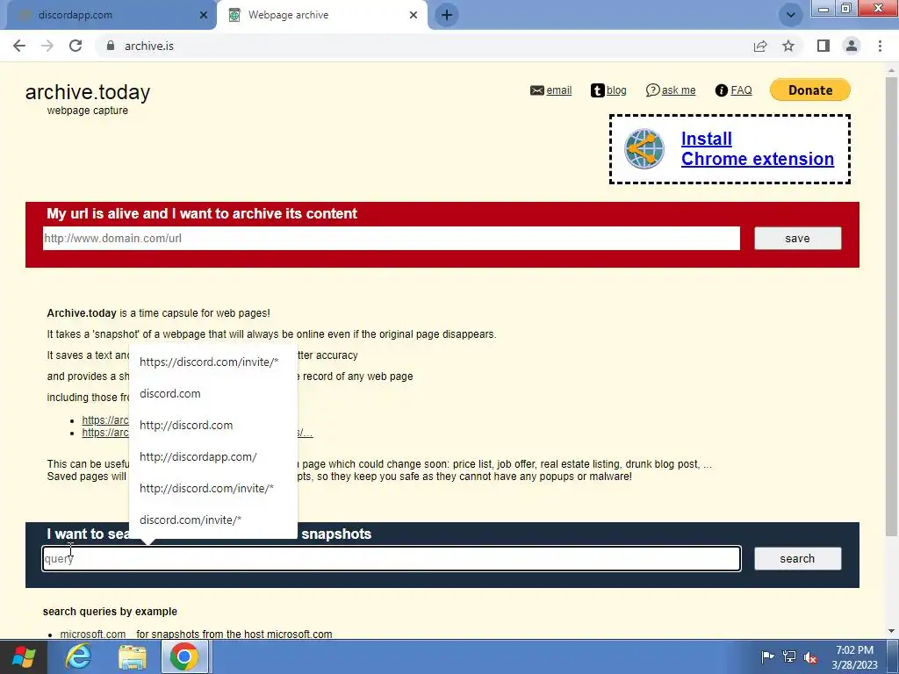The height and width of the screenshot is (674, 899).
Task: Open Windows Explorer from the taskbar
Action: click(x=133, y=657)
